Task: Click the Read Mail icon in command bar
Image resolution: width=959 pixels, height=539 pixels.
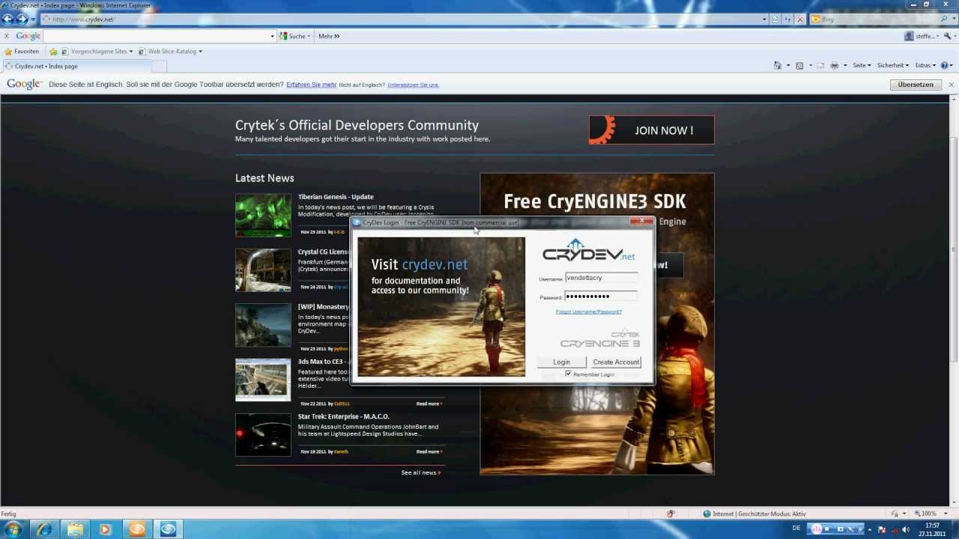Action: [820, 65]
